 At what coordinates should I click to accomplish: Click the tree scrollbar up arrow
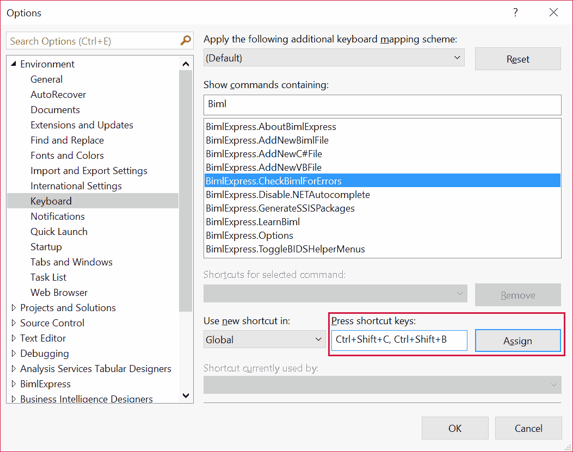186,63
